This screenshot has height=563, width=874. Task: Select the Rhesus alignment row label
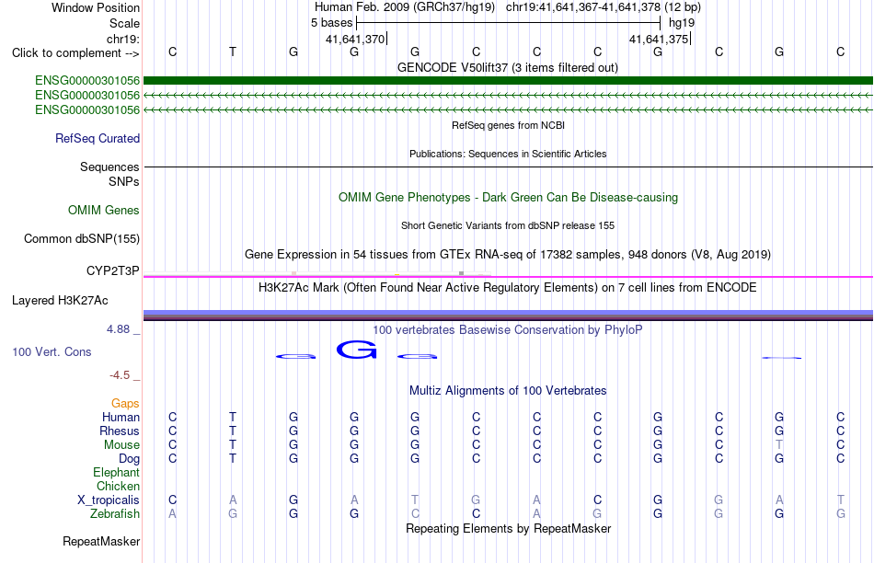click(x=120, y=431)
